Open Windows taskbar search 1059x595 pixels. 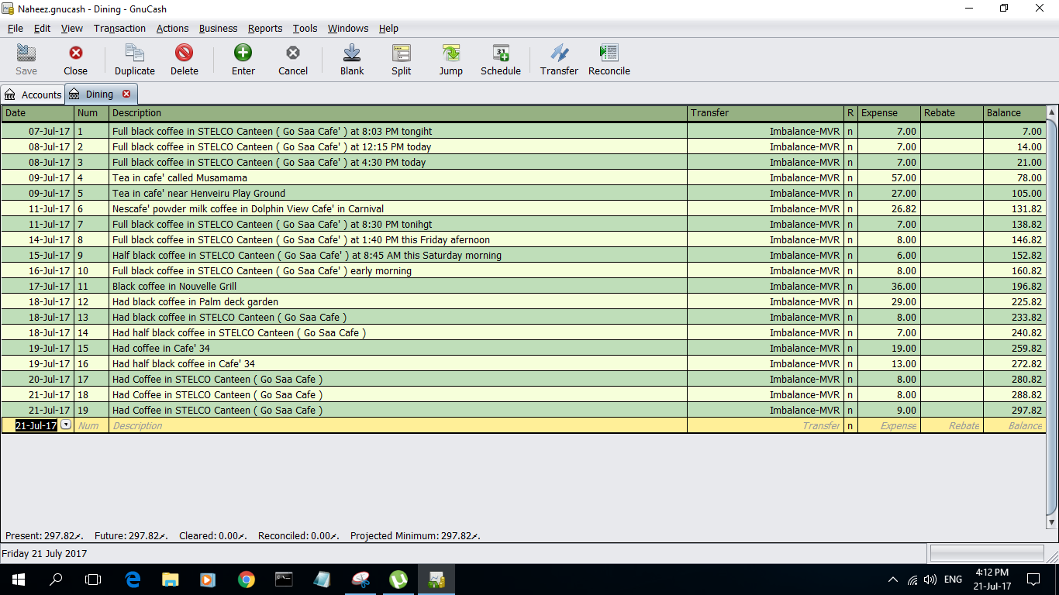[x=56, y=579]
